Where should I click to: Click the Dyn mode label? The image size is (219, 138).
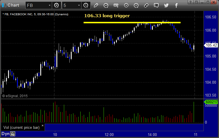5,134
